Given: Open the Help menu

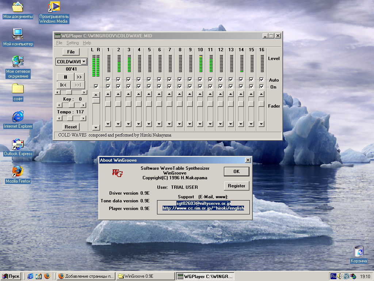Looking at the screenshot, I should (87, 43).
